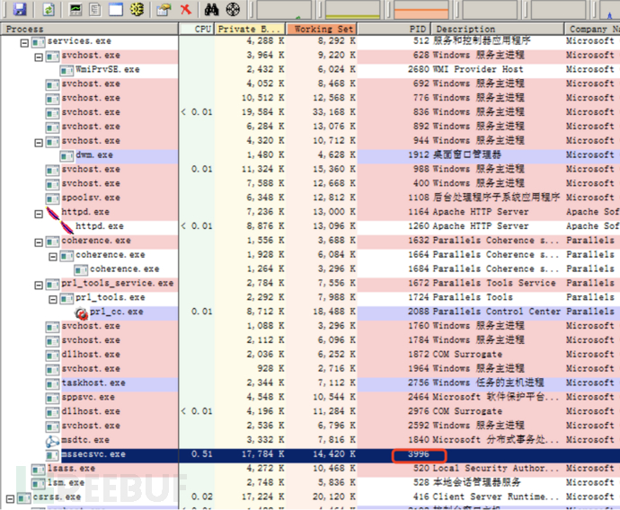620x510 pixels.
Task: Click the Refresh Now toolbar icon
Action: (x=49, y=9)
